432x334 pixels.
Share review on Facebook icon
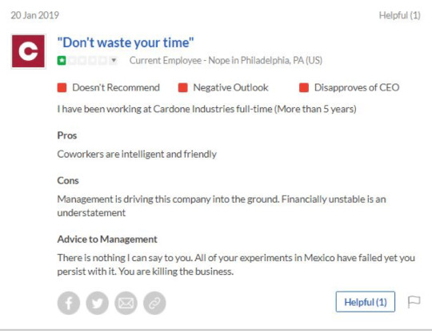click(69, 303)
